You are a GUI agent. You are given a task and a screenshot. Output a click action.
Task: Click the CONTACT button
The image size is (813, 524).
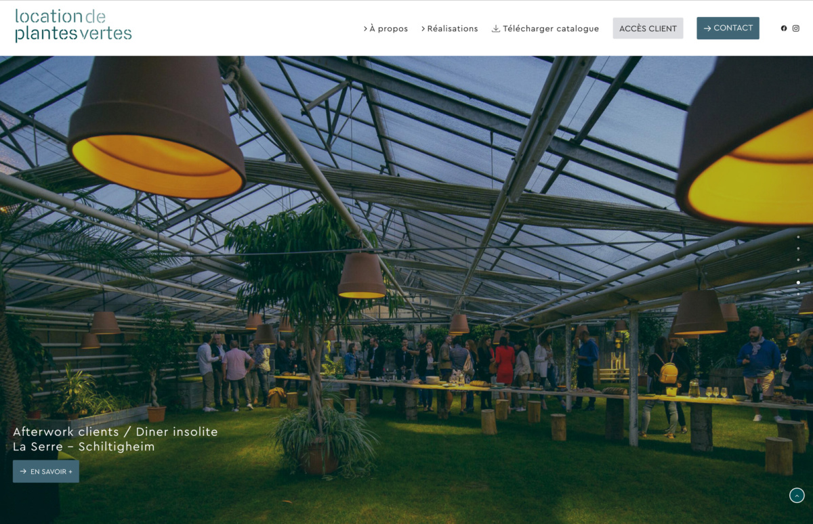pos(728,28)
